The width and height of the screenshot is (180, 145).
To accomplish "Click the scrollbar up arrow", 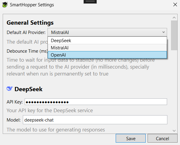I will pos(174,17).
